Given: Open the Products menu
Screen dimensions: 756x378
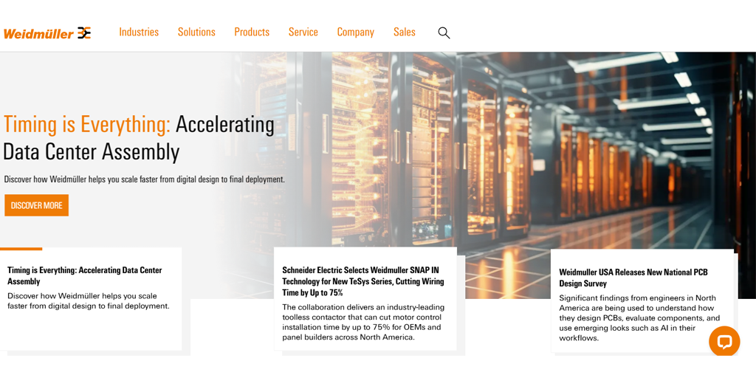Looking at the screenshot, I should [x=252, y=32].
